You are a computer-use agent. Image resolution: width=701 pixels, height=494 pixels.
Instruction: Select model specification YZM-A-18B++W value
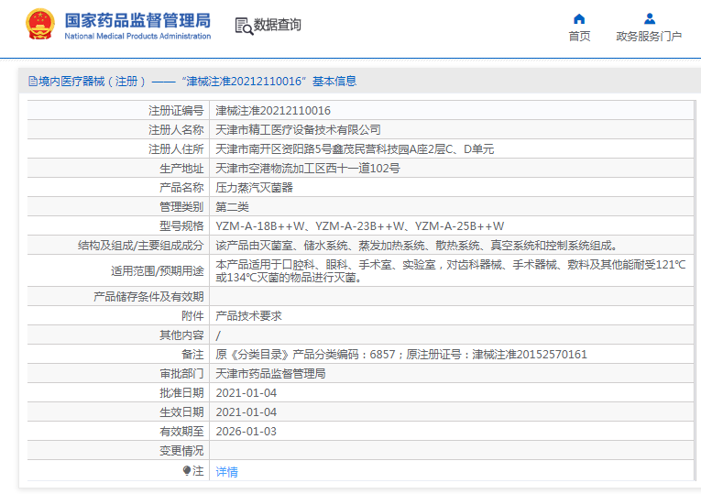click(260, 226)
